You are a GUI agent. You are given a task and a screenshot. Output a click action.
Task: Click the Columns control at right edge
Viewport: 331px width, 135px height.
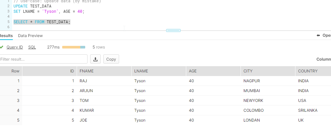pyautogui.click(x=324, y=59)
